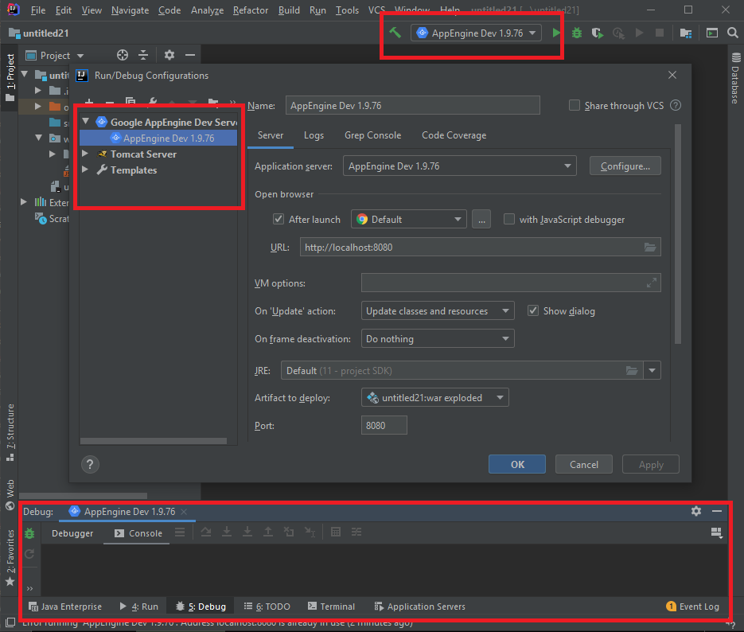Click Step Over icon in debugger toolbar
Viewport: 744px width, 632px height.
pyautogui.click(x=206, y=532)
